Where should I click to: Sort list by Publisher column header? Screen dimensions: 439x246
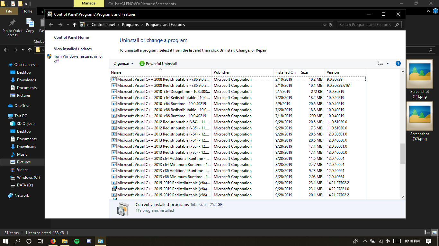click(242, 72)
